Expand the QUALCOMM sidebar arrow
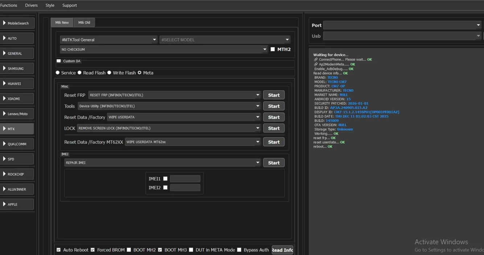The height and width of the screenshot is (255, 484). click(4, 144)
